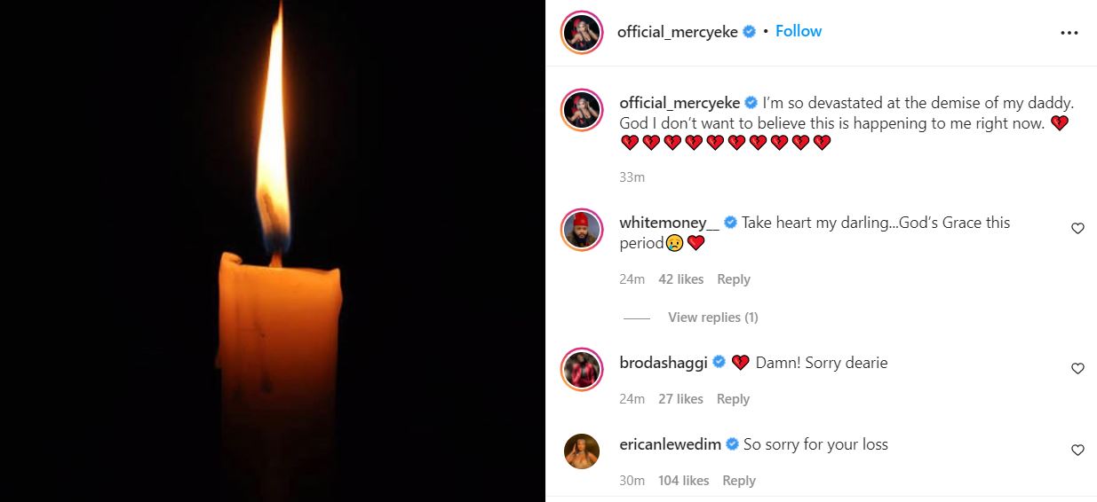Click official_mercyeke profile picture in header

point(583,33)
